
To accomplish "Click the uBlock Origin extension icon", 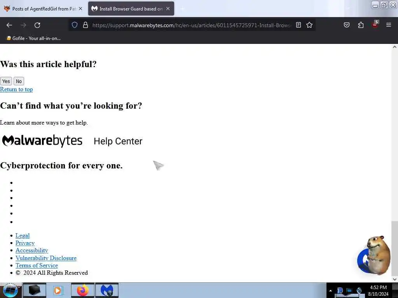I will (x=375, y=24).
